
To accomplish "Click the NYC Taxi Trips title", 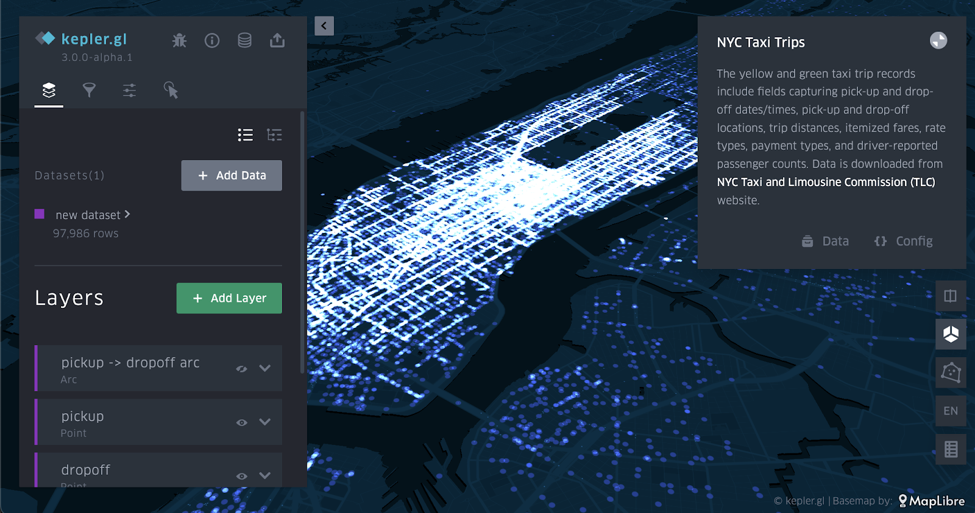I will [760, 43].
